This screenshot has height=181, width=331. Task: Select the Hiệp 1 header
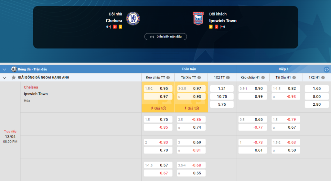pos(283,69)
